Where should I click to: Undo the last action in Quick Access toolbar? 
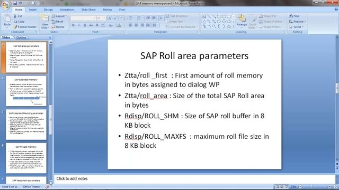point(20,3)
